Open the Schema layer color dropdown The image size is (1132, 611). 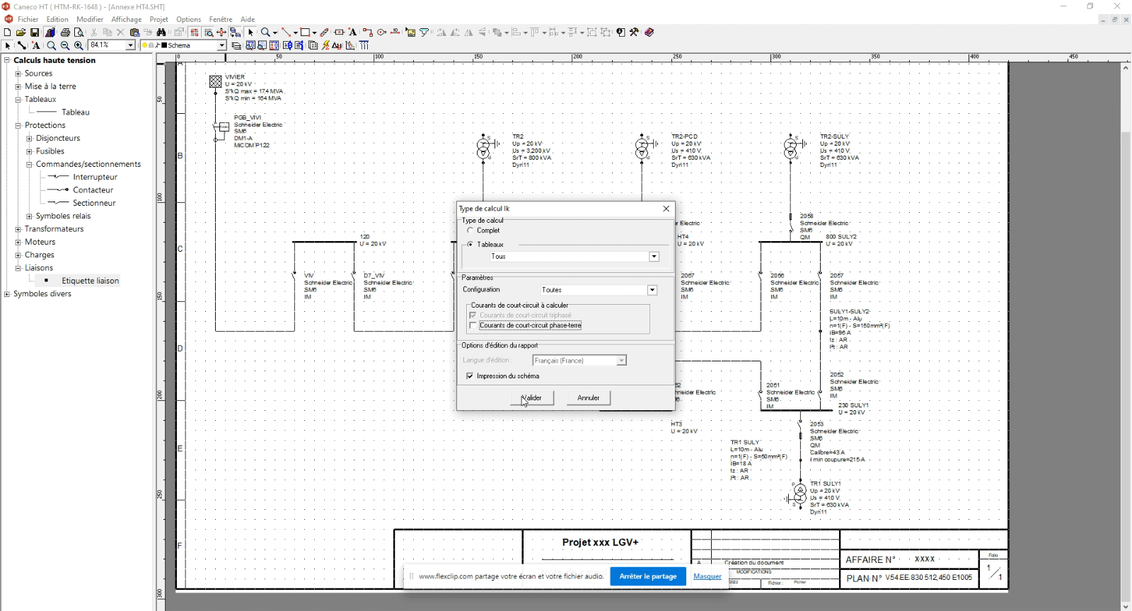[221, 45]
